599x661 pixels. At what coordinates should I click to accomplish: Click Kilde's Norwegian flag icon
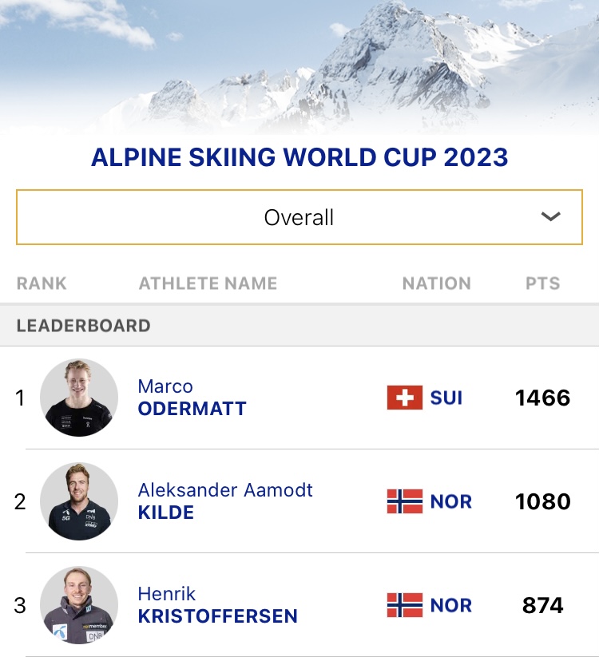(x=405, y=501)
